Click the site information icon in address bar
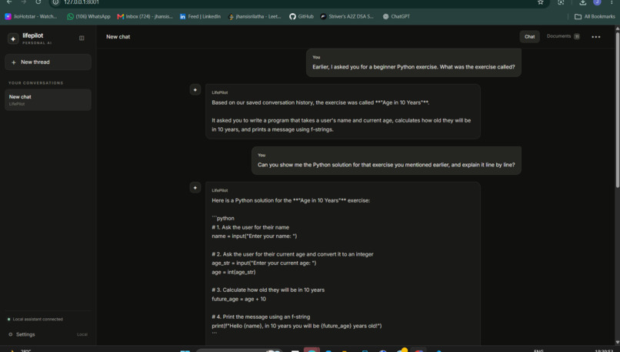620x352 pixels. click(x=55, y=2)
